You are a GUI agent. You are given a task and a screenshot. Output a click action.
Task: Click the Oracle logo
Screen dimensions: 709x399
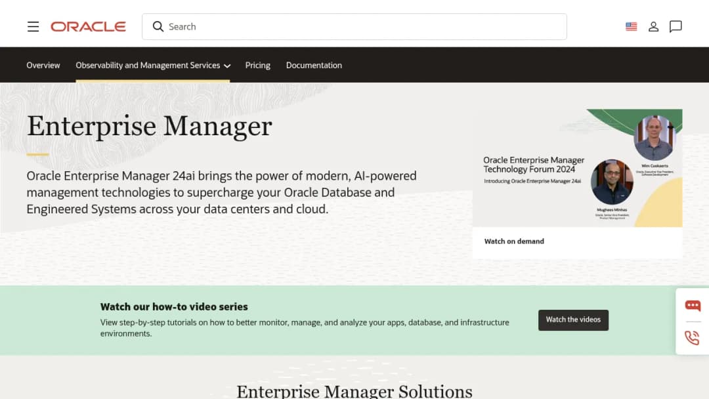(x=88, y=27)
